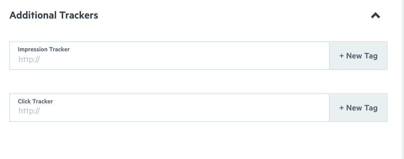Select the http:// placeholder under Click Tracker

coord(29,111)
